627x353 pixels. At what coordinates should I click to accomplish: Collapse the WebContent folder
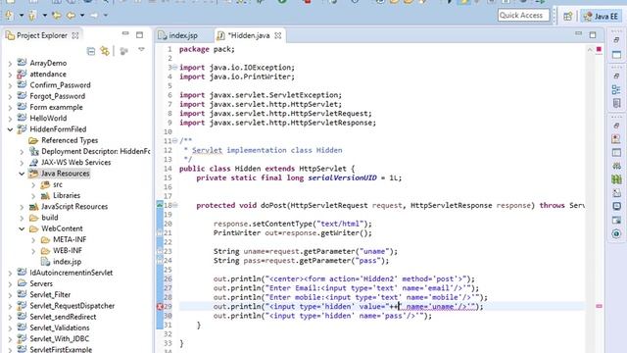(x=22, y=228)
